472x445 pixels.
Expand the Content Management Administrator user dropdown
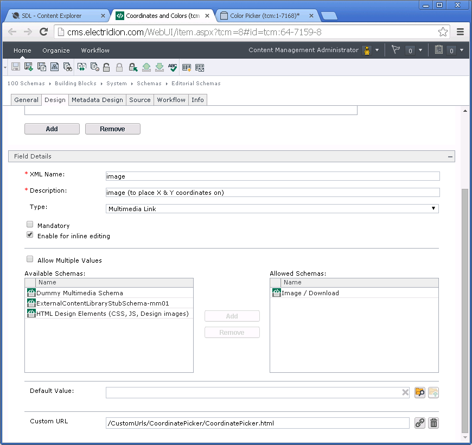tap(377, 50)
